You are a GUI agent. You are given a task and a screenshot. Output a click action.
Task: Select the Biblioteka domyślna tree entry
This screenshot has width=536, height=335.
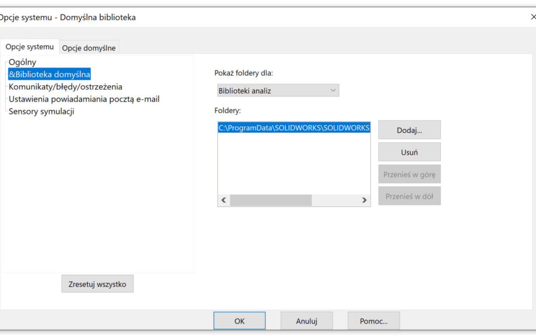49,74
